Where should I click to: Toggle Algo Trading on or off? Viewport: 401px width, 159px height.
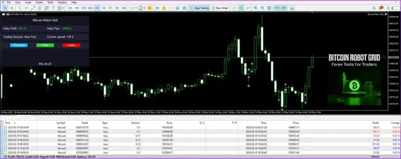(x=199, y=8)
